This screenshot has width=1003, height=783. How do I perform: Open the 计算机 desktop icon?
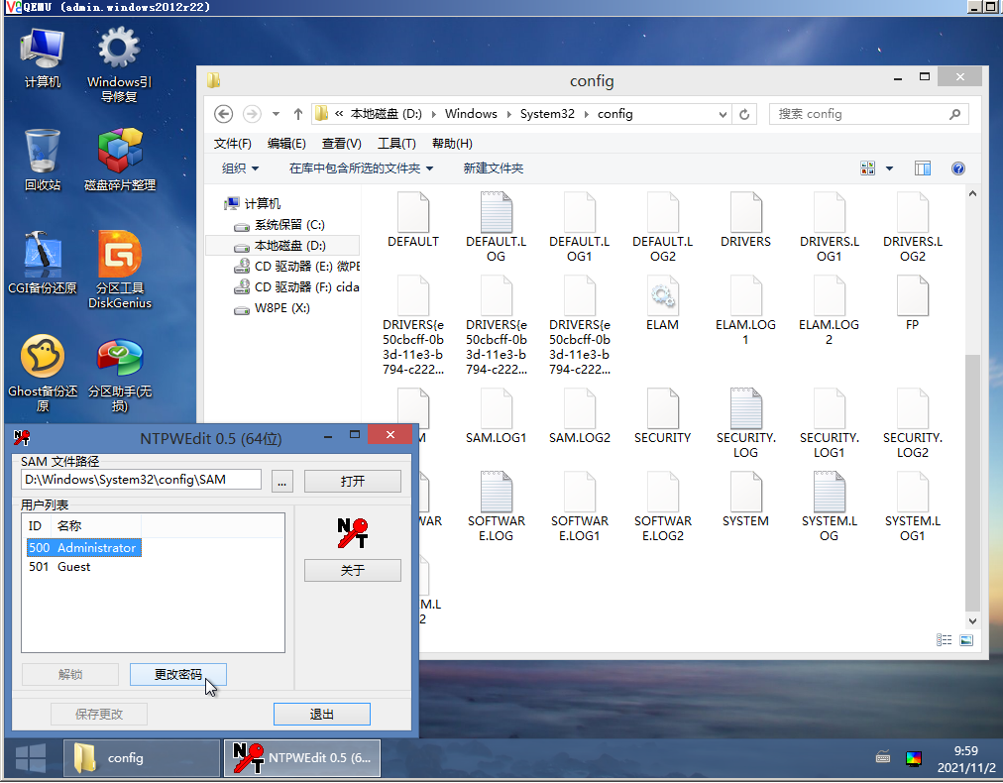tap(43, 58)
